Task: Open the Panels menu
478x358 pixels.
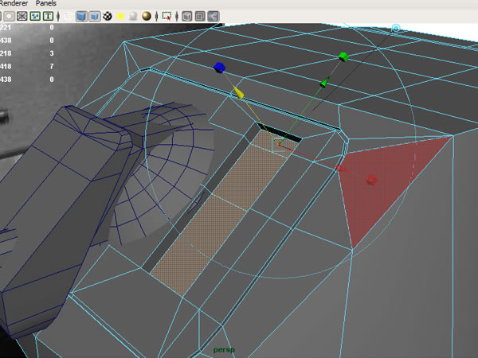Action: tap(46, 3)
